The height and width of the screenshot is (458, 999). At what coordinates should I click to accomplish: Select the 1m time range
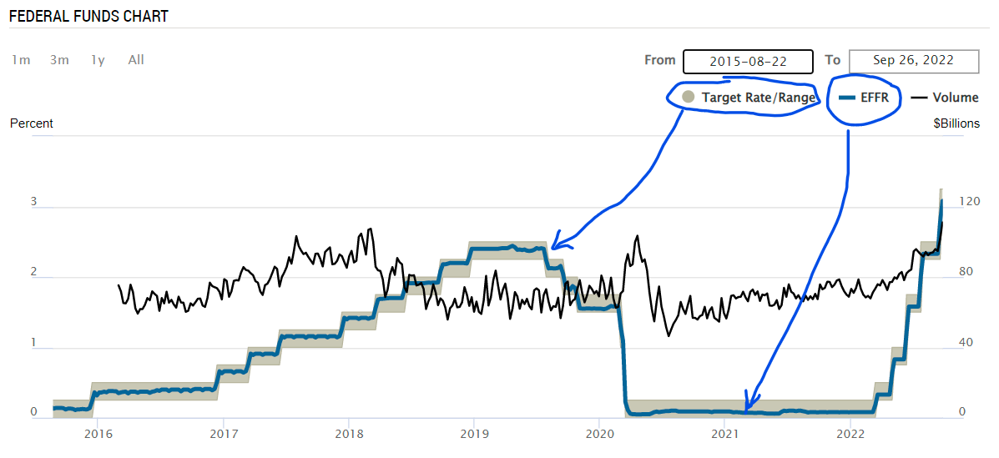click(x=21, y=60)
